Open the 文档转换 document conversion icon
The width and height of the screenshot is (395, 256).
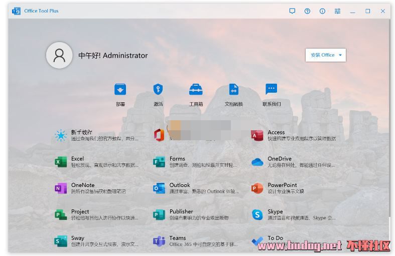233,90
